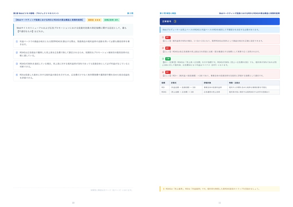Click the 重要度 ★★★ badge

[x=94, y=20]
